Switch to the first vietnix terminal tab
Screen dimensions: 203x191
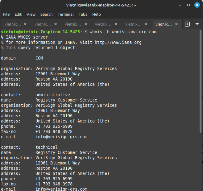pos(13,24)
